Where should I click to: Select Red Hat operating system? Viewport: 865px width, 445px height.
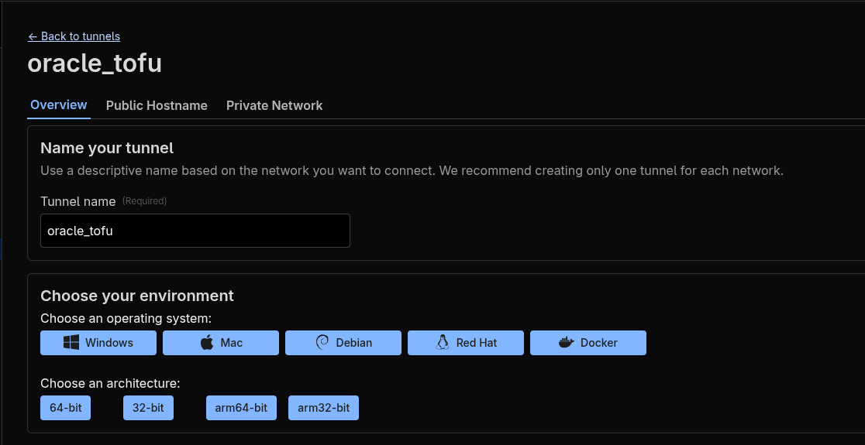click(466, 343)
